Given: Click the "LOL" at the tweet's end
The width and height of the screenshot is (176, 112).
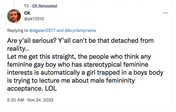Looking at the screenshot, I should pos(51,88).
